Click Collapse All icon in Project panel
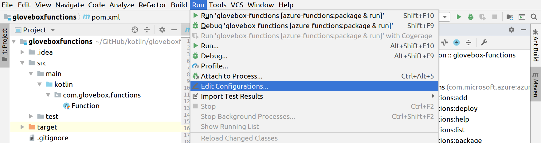Screen dimensions: 541x143 [x=147, y=30]
